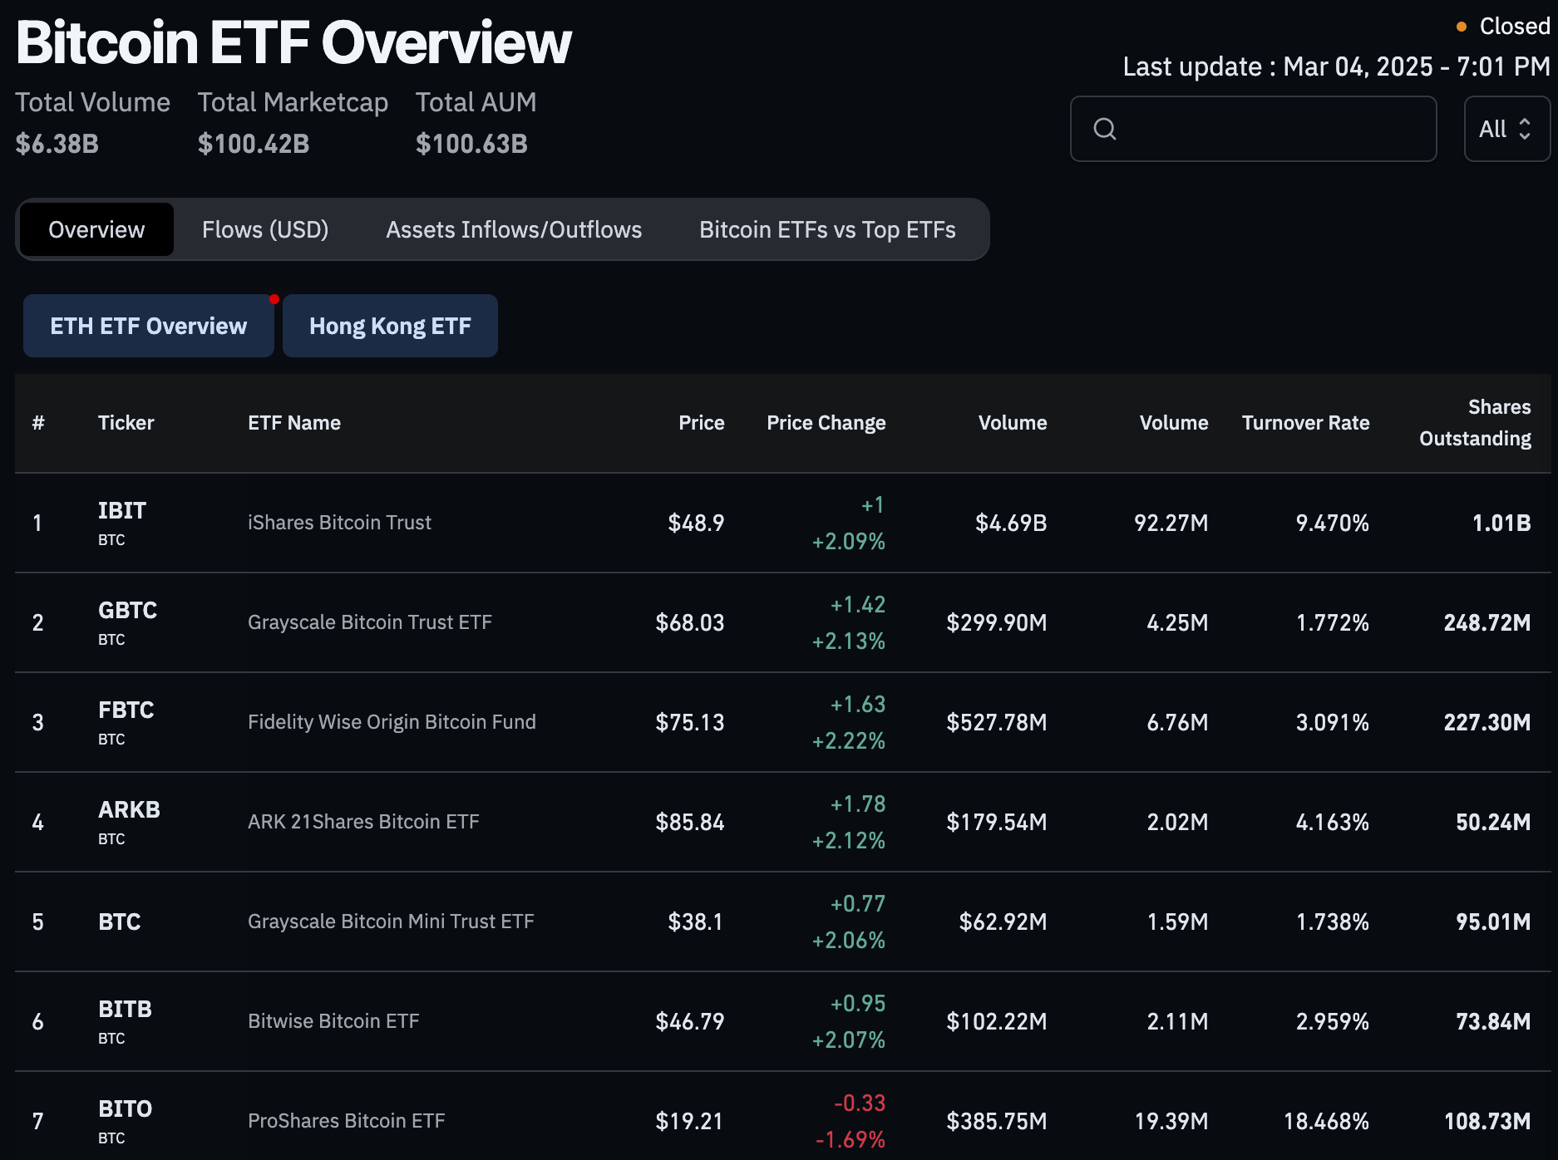Viewport: 1558px width, 1160px height.
Task: Click ARKB turnover rate 4.163%
Action: 1332,822
